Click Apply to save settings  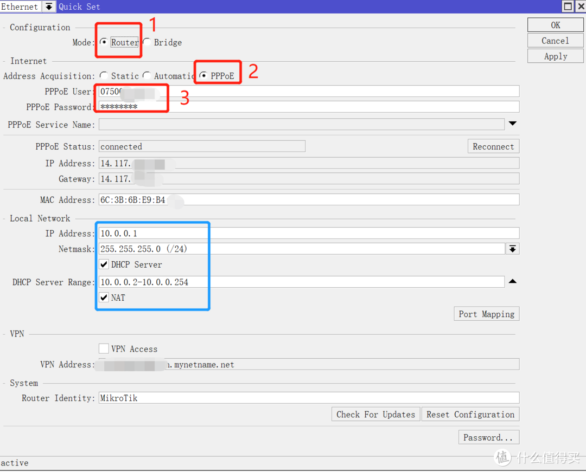tap(555, 56)
